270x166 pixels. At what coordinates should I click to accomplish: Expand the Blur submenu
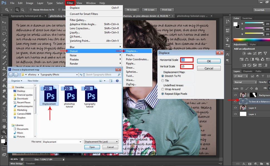(94, 47)
